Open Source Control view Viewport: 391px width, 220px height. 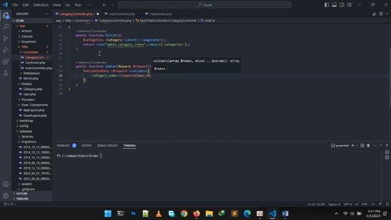(x=5, y=38)
